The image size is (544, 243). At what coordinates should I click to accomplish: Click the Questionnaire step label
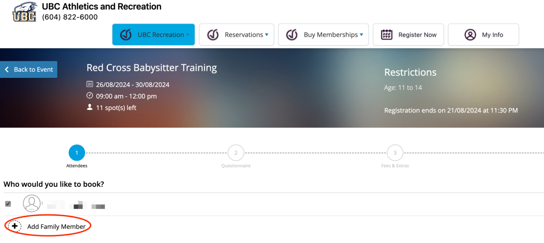(236, 166)
